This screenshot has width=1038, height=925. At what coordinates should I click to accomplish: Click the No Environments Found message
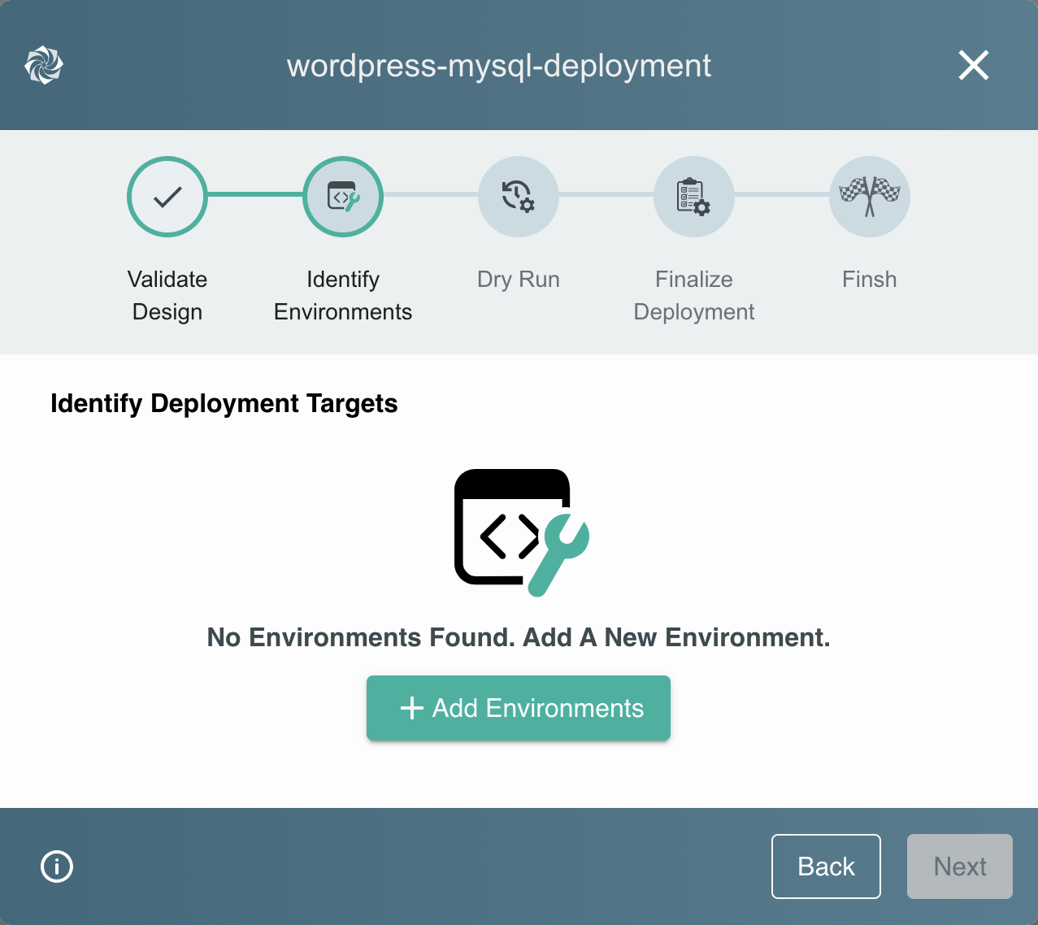[518, 637]
